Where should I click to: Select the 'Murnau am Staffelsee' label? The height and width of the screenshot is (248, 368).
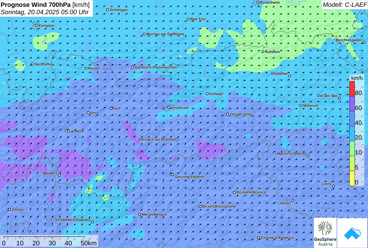pyautogui.click(x=165, y=34)
